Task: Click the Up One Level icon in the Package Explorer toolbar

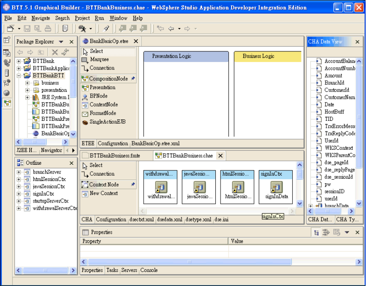Action: (x=41, y=52)
